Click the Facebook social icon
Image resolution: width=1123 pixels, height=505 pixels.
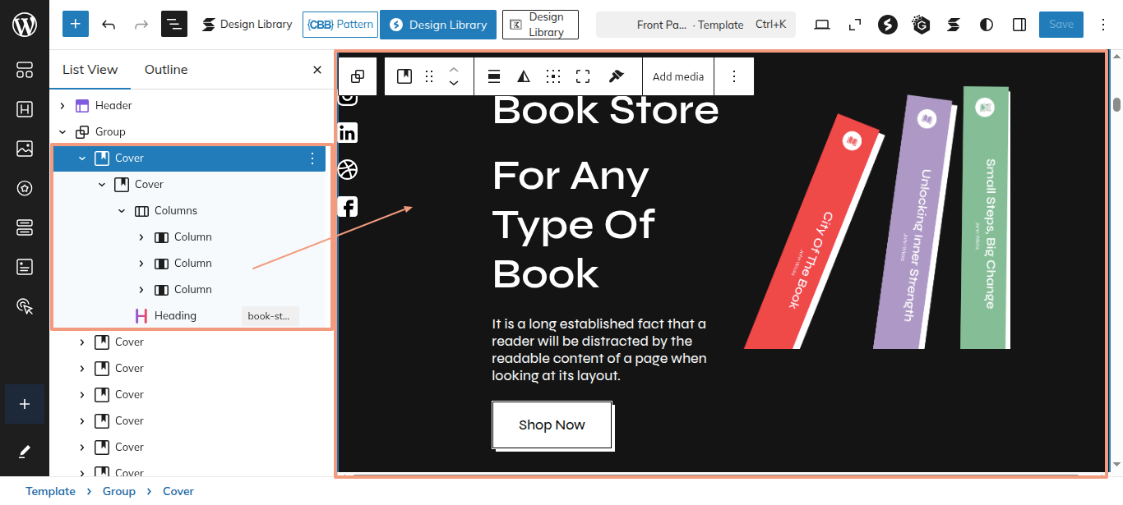[348, 206]
